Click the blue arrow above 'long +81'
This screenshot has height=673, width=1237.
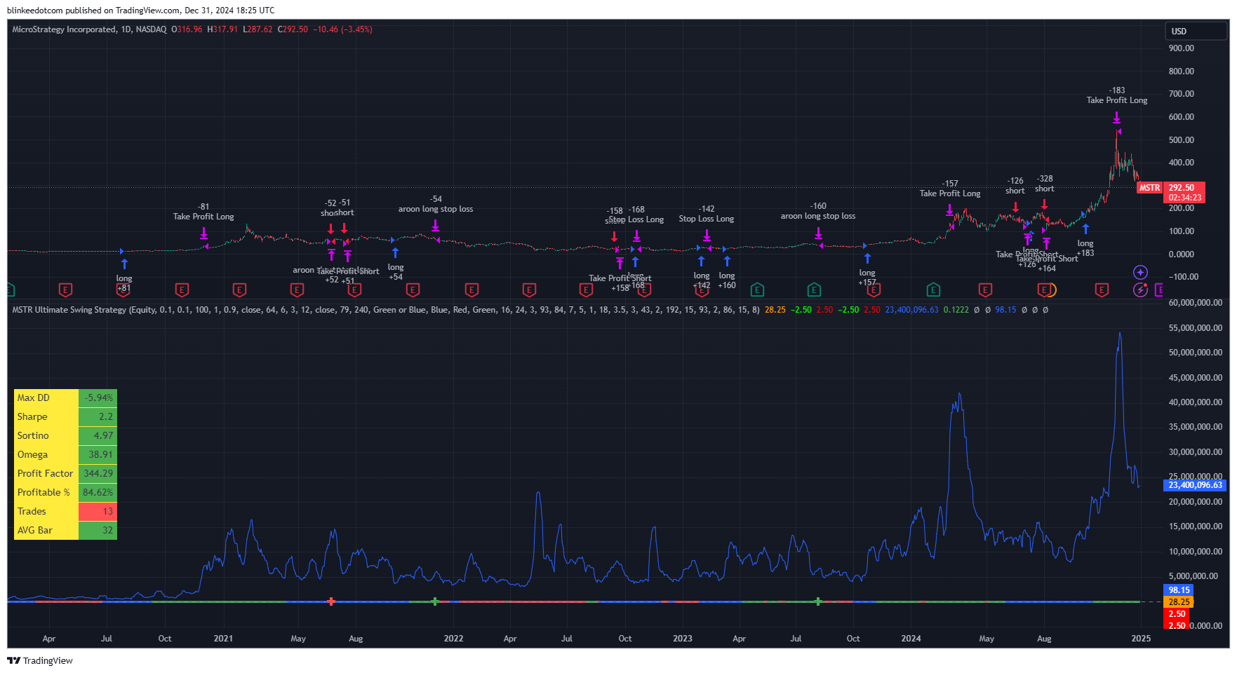tap(124, 264)
